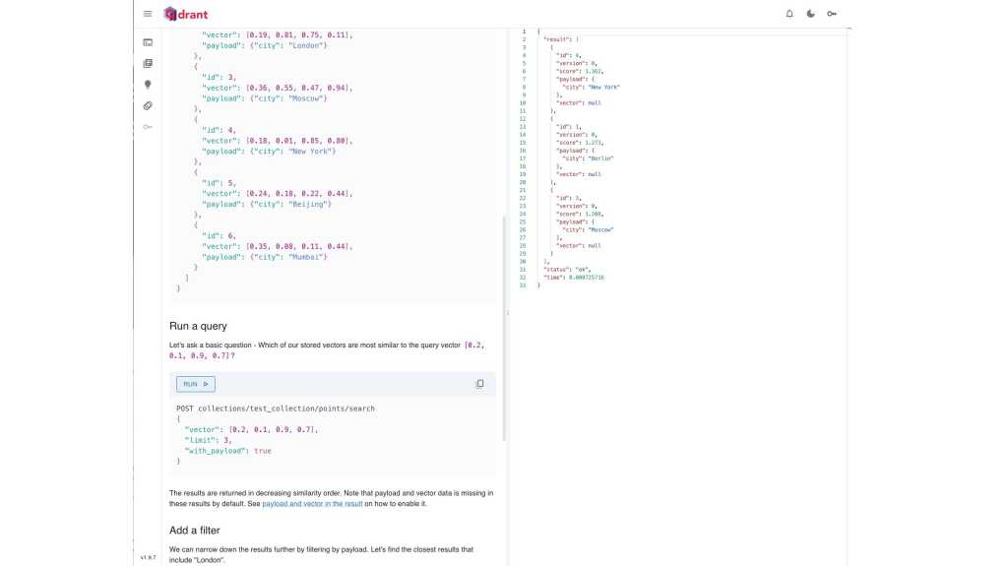
Task: Click the 'Run a query' heading
Action: click(198, 326)
